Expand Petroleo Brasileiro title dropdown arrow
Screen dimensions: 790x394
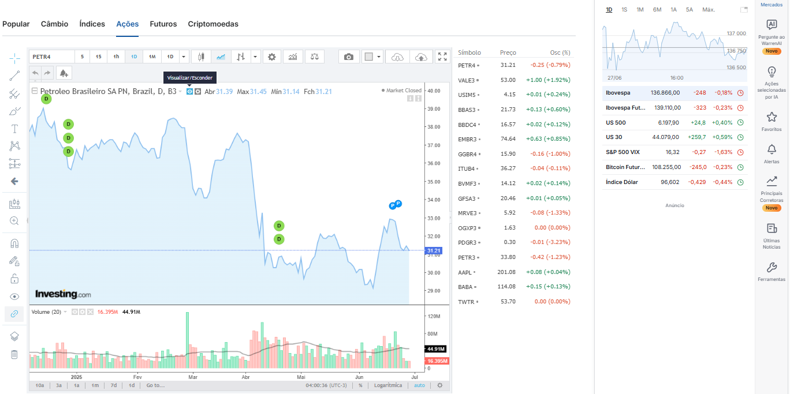click(180, 91)
